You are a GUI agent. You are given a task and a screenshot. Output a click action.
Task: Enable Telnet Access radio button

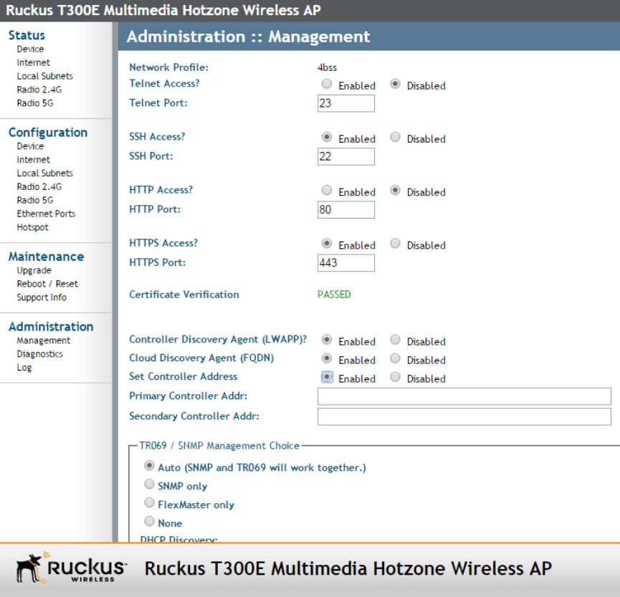coord(327,84)
